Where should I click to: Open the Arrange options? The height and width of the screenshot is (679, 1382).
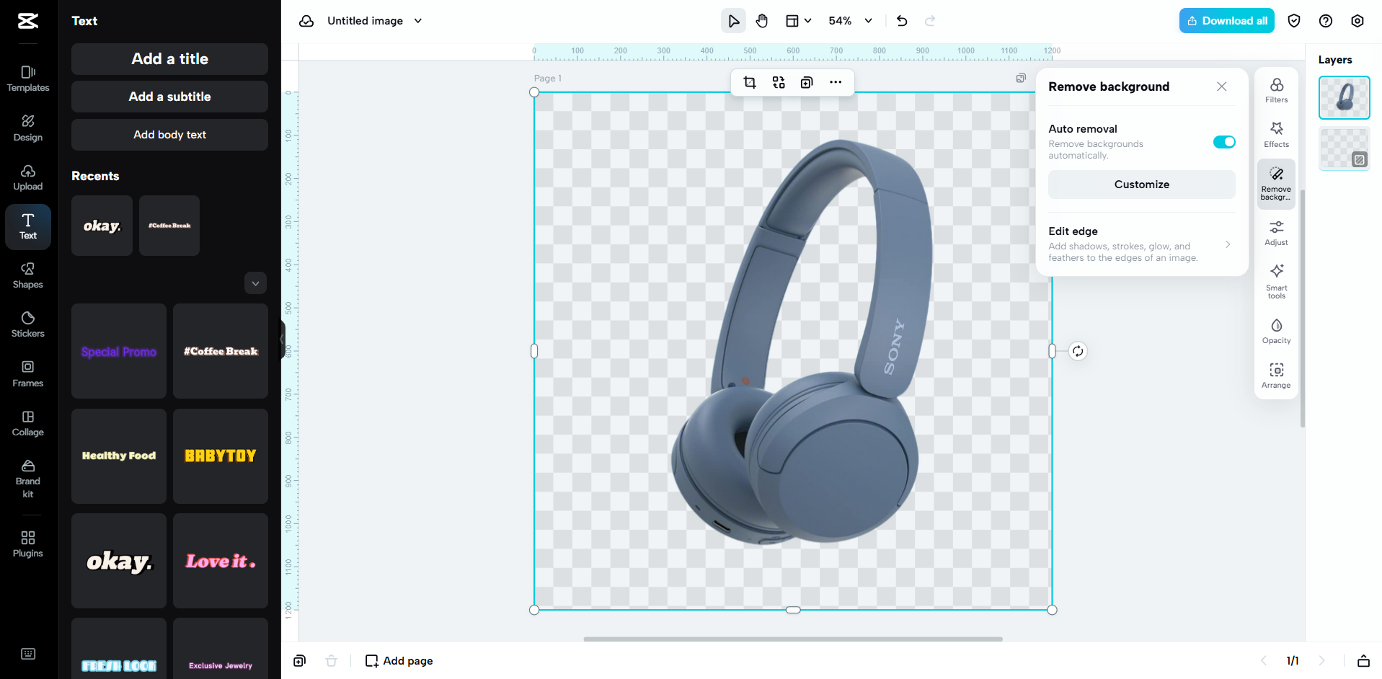[x=1275, y=374]
